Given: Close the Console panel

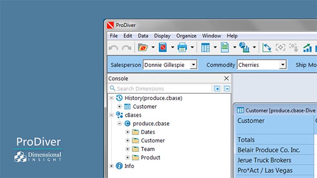Looking at the screenshot, I should pos(226,78).
